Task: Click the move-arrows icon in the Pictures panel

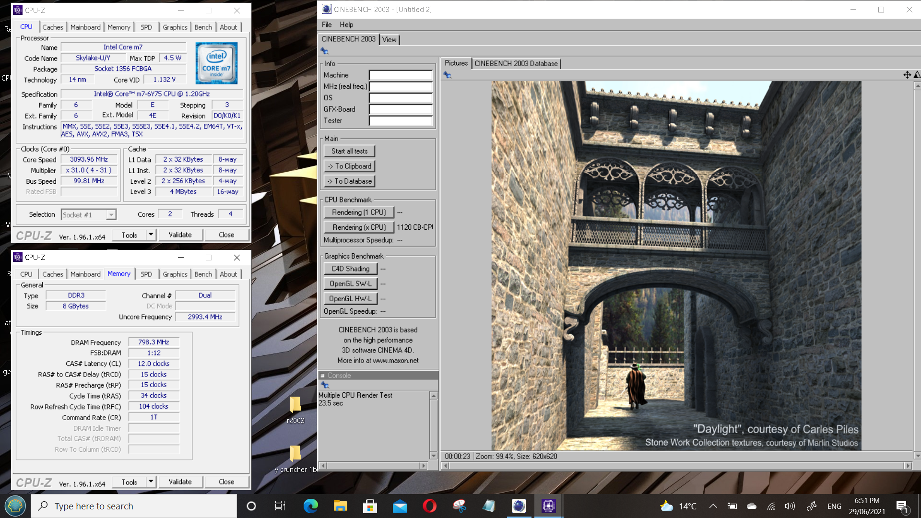Action: (x=907, y=75)
